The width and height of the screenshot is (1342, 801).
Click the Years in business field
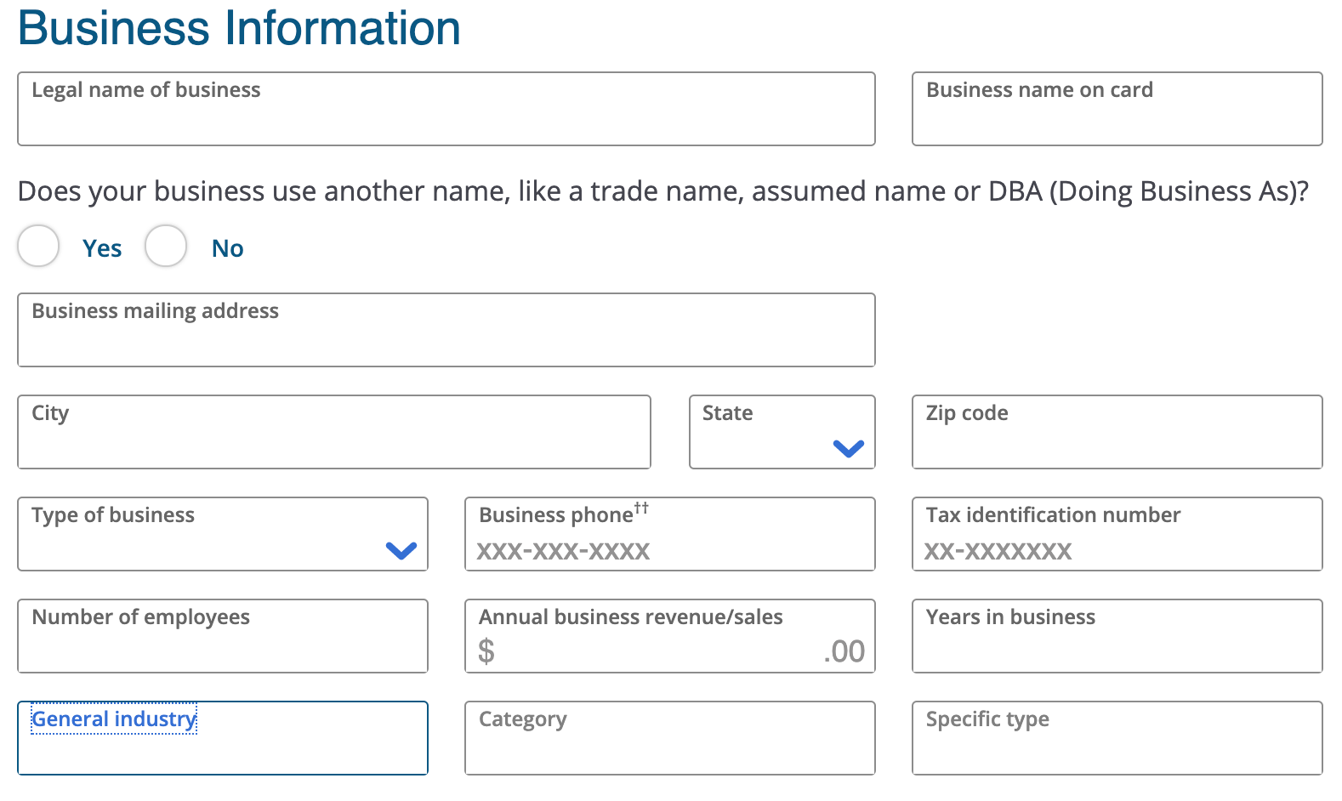[x=1117, y=636]
